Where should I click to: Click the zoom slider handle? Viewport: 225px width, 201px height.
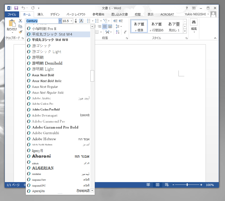pos(187,185)
